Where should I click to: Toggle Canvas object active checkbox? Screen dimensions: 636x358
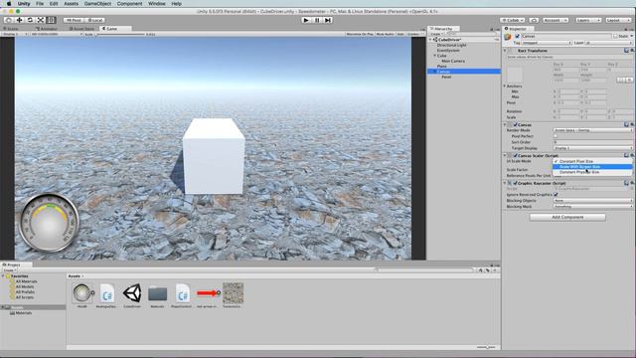click(x=517, y=36)
